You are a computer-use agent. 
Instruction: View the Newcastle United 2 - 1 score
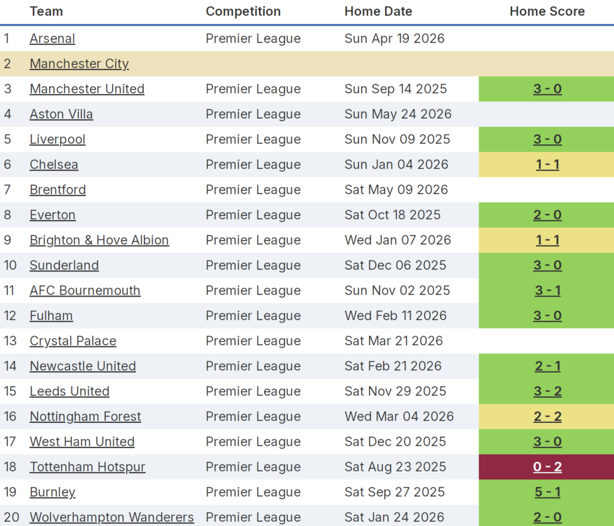[x=547, y=366]
